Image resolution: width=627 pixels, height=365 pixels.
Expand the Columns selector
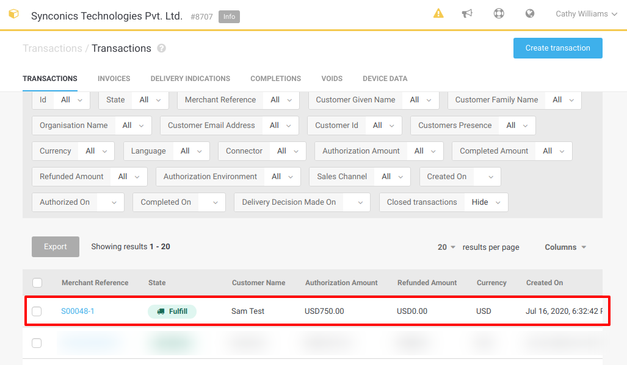click(x=565, y=247)
